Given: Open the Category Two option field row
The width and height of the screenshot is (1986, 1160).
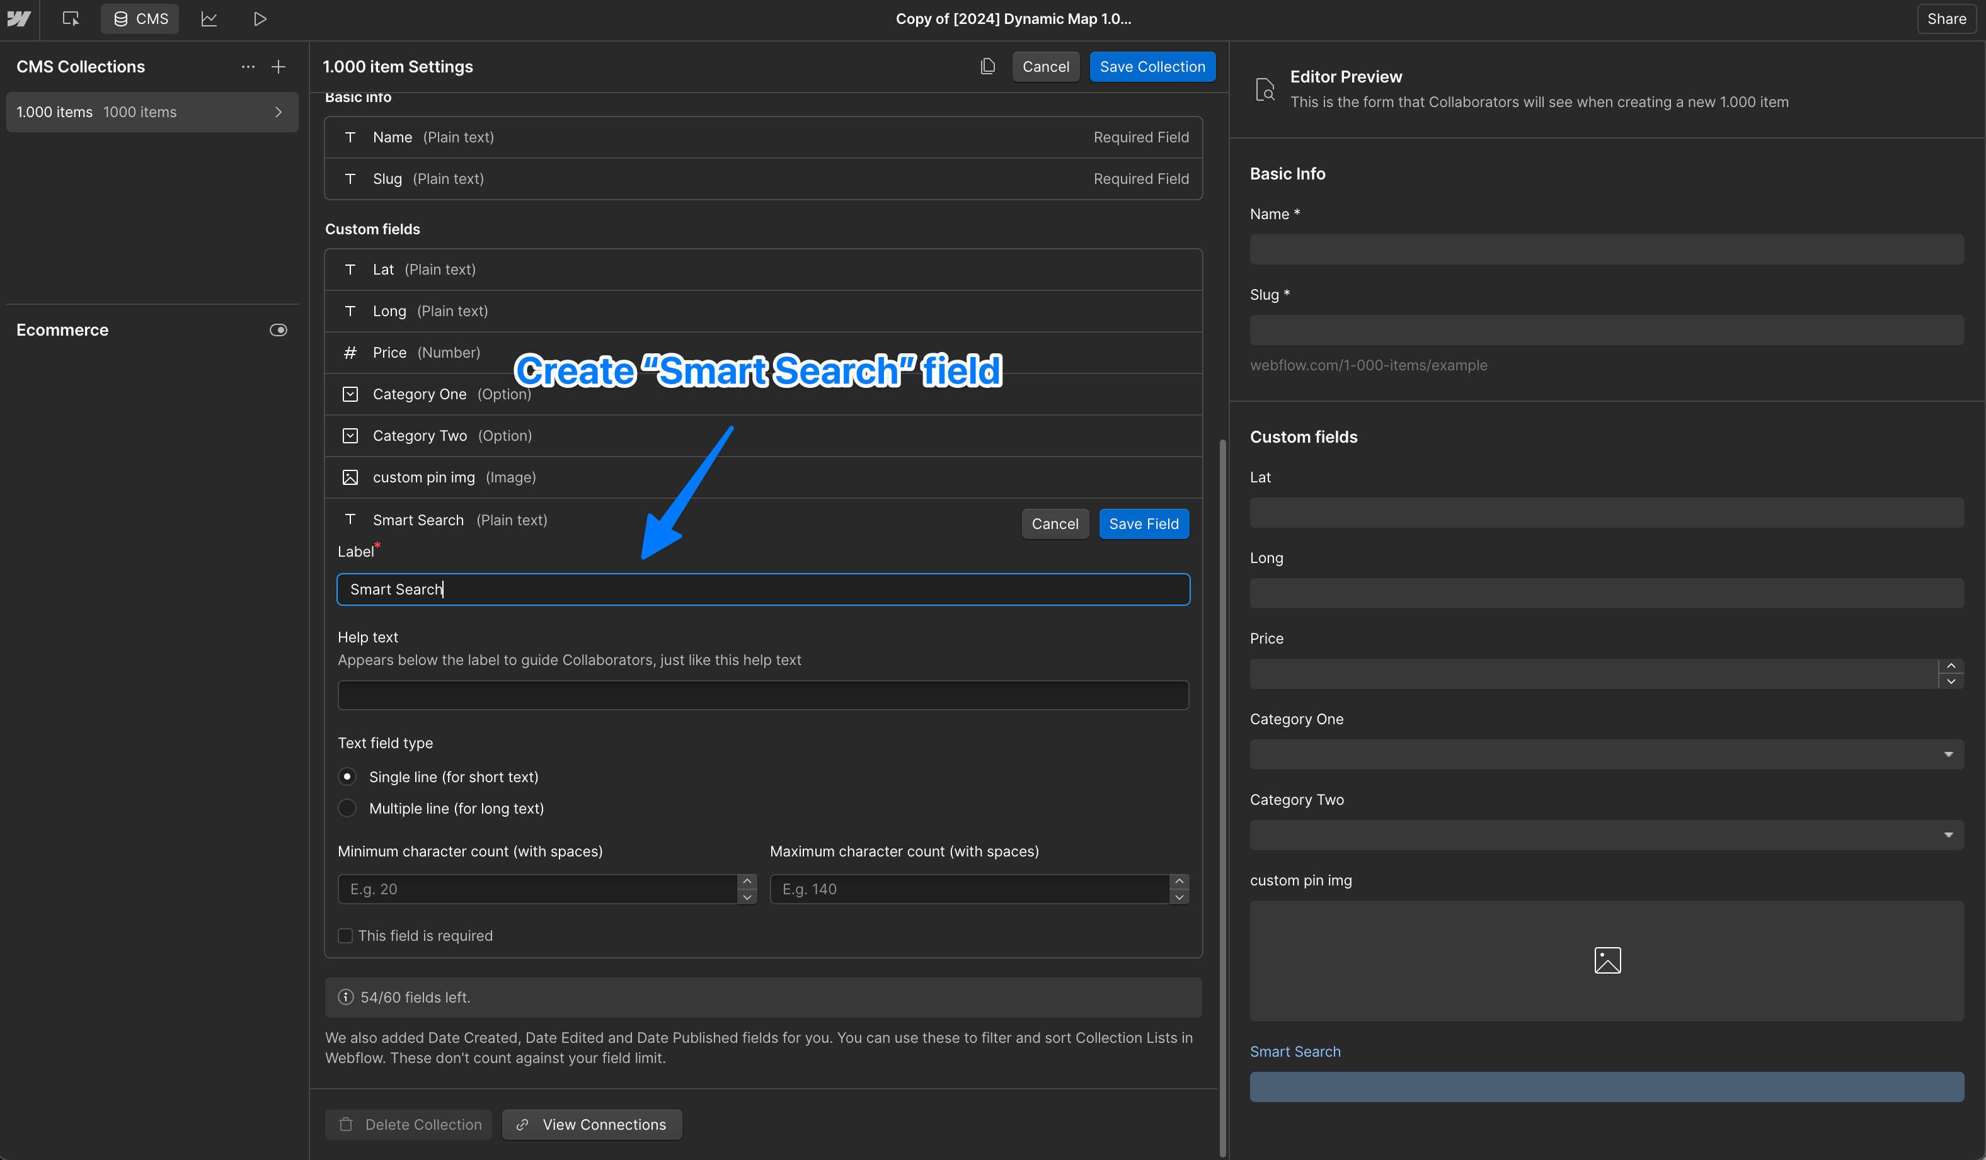Looking at the screenshot, I should [x=763, y=436].
